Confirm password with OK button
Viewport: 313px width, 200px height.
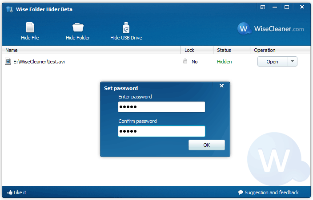click(x=207, y=145)
